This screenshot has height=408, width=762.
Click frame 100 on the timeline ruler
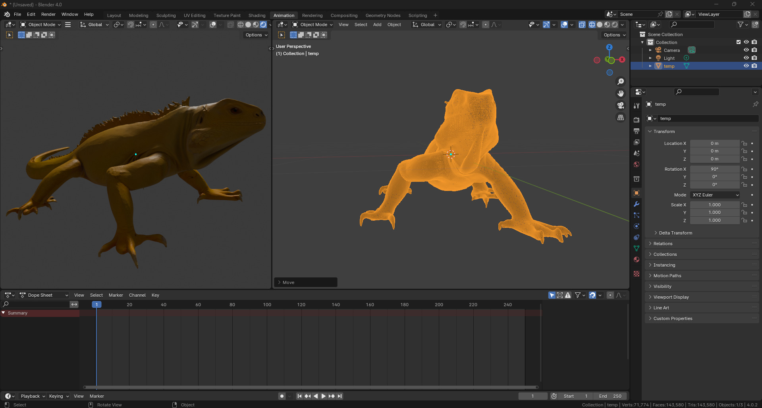(x=267, y=305)
